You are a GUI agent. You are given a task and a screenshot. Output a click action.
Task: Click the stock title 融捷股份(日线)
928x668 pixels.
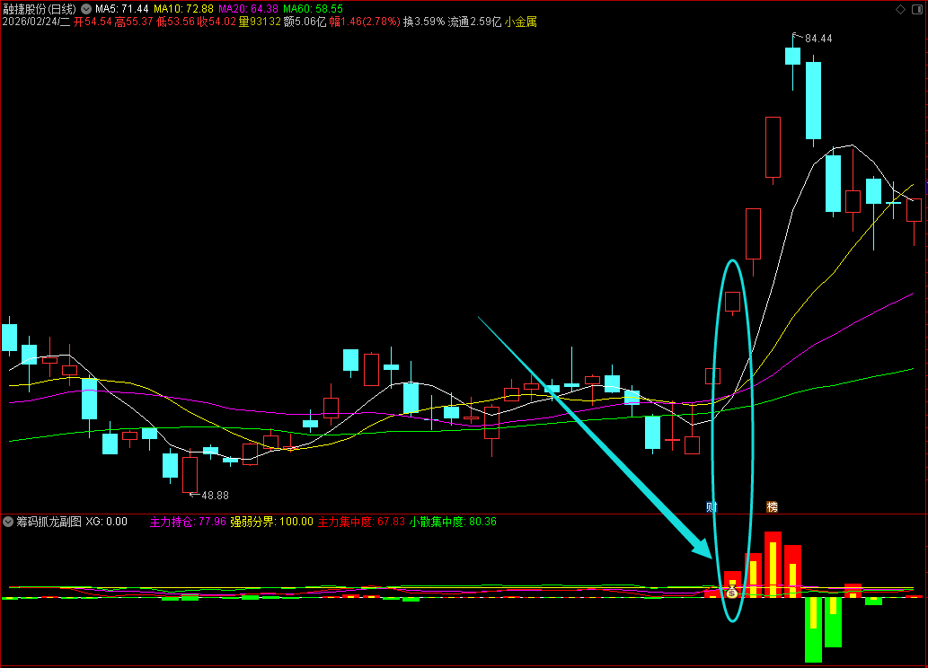click(40, 9)
